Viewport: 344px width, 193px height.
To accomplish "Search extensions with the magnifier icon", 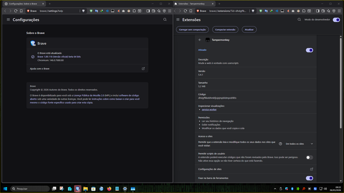I will (x=299, y=20).
